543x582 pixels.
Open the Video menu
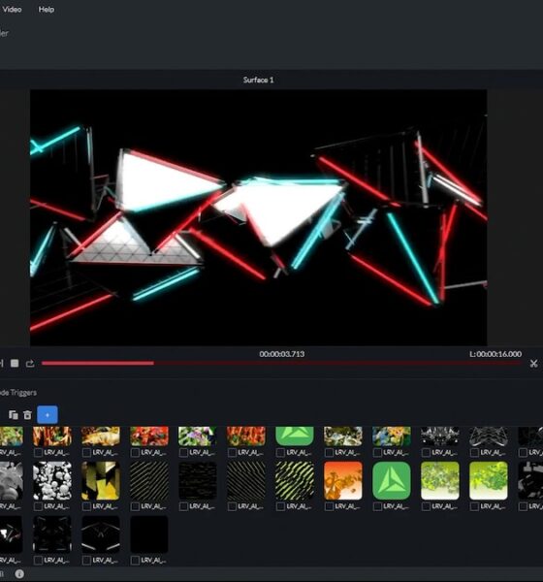pyautogui.click(x=12, y=10)
